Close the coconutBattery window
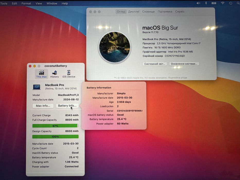 click(30, 66)
